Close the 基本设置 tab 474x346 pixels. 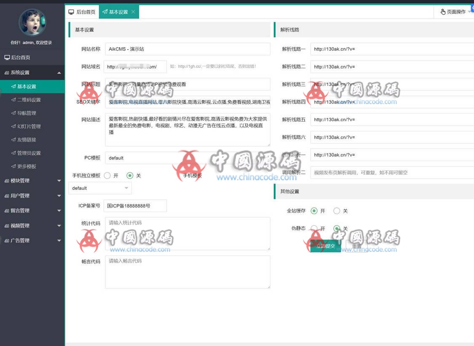pyautogui.click(x=134, y=12)
